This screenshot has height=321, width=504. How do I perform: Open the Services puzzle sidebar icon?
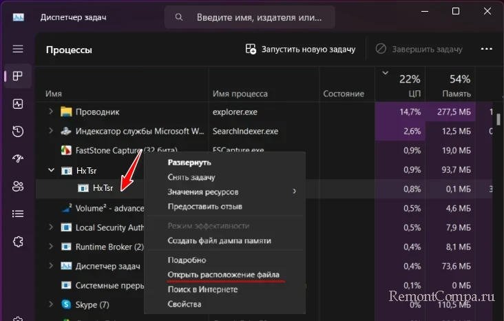18,242
